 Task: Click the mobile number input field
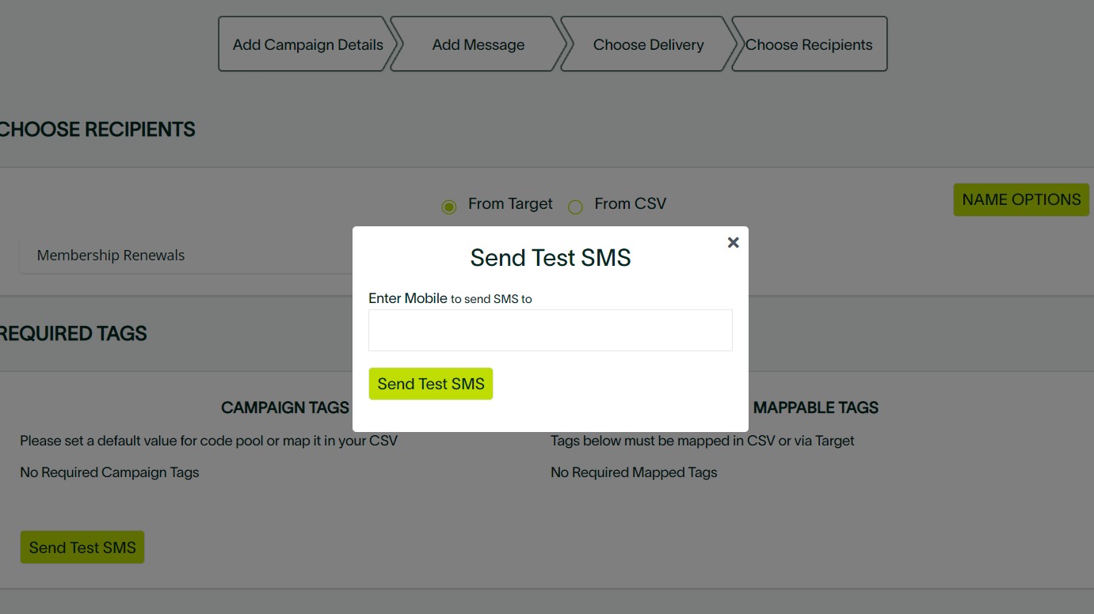(x=550, y=329)
